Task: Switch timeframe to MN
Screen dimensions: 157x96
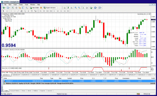Action: [x=68, y=11]
